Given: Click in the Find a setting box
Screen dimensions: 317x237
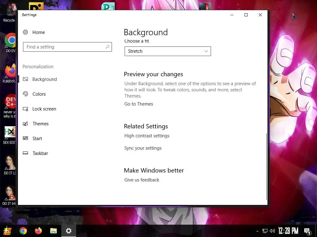Looking at the screenshot, I should 67,47.
